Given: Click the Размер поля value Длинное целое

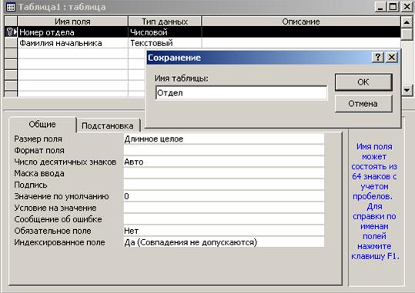Looking at the screenshot, I should point(224,139).
